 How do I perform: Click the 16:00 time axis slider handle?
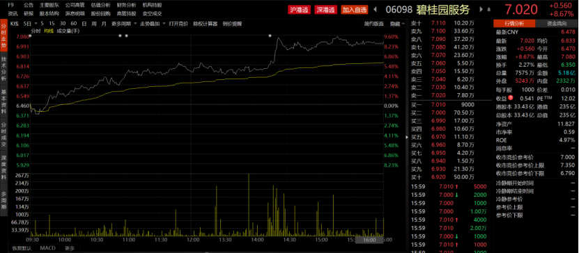point(369,240)
